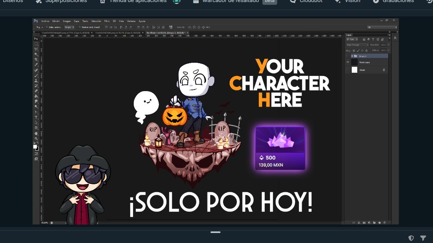Select the Hand tool
The width and height of the screenshot is (433, 243).
point(36,133)
